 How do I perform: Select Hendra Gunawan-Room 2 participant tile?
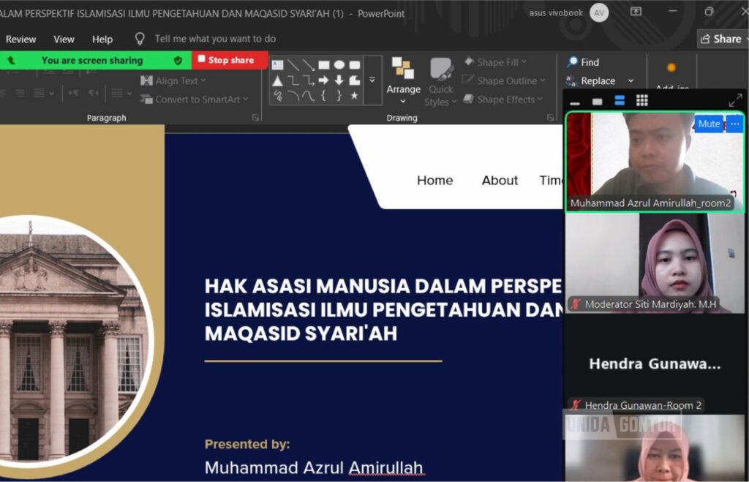pos(655,364)
